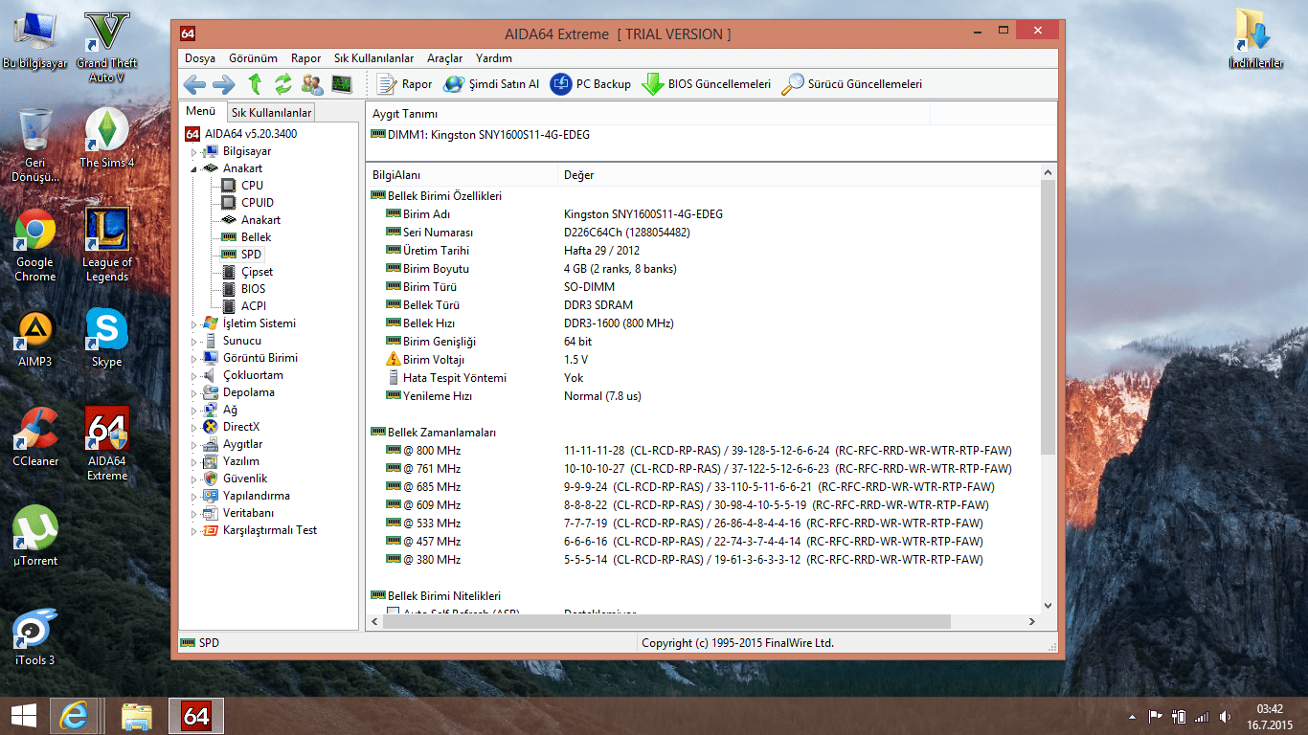Open BIOS Güncellemeleri from the toolbar

pyautogui.click(x=706, y=84)
